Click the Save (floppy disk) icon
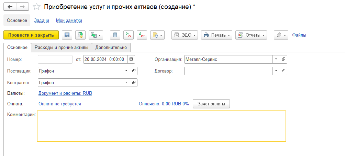 (x=67, y=35)
